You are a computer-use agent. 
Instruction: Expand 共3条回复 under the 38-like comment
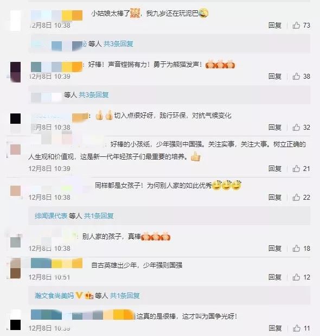(x=94, y=94)
